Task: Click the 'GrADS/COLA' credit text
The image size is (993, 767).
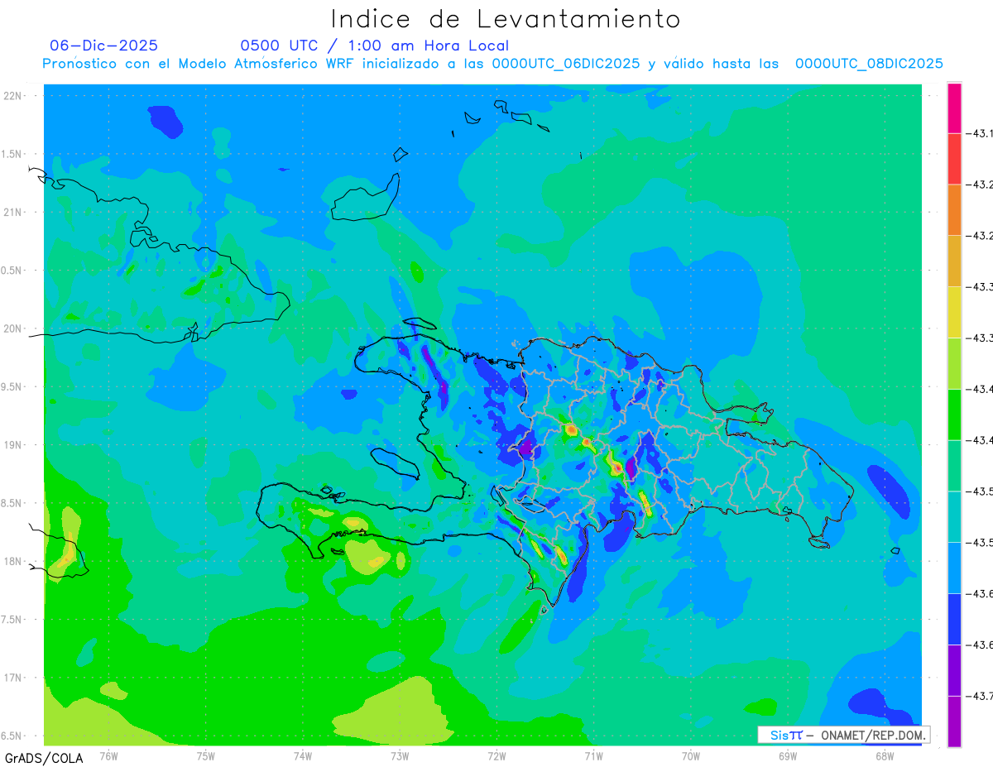Action: click(x=44, y=758)
